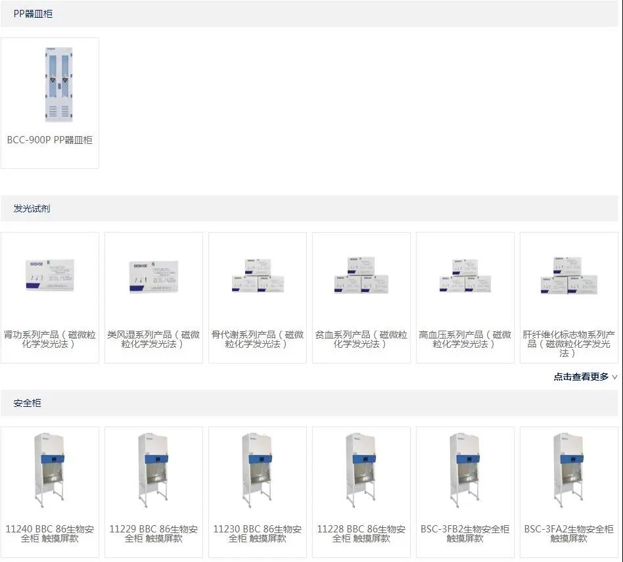Click the chevron arrow beside 点击查看更多

(614, 377)
